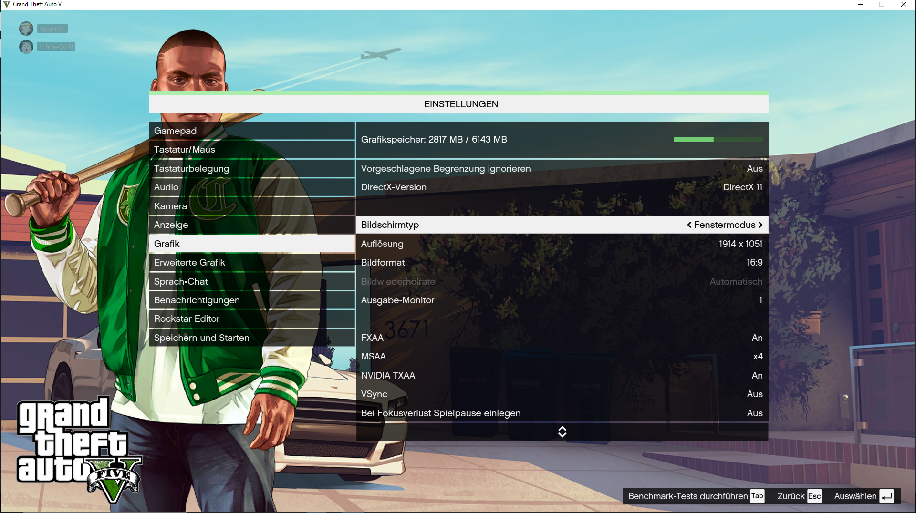Click the Automatisch refresh rate value

coord(736,281)
